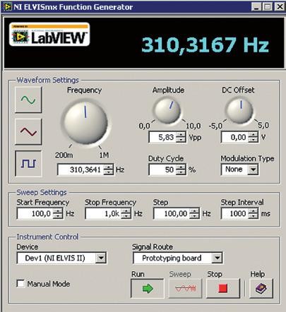Increment Frequency with stepper up arrow

pyautogui.click(x=109, y=167)
